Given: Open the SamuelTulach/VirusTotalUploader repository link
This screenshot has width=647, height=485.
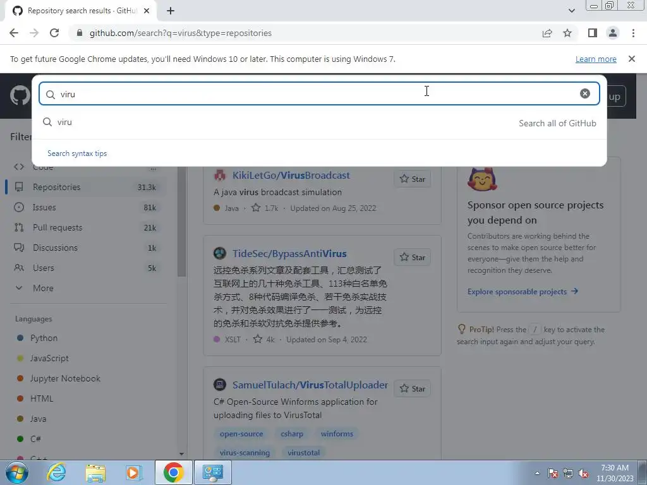Looking at the screenshot, I should click(x=310, y=385).
